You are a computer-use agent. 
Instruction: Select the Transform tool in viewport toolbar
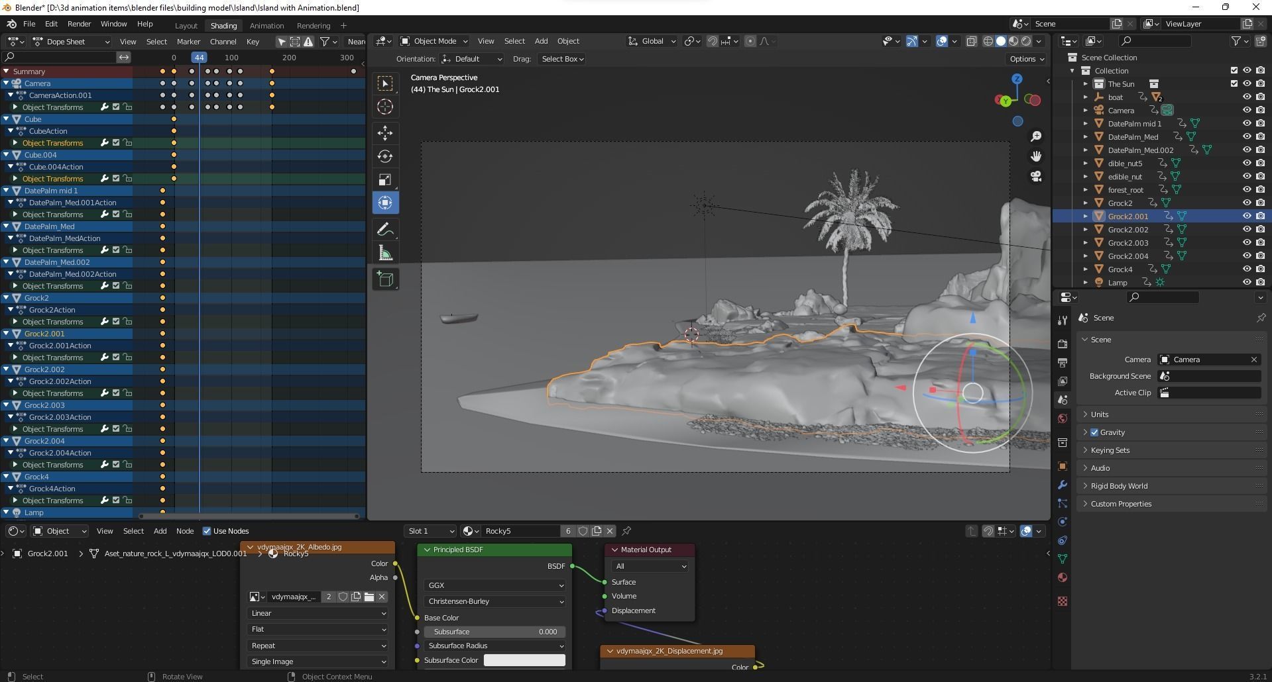[385, 203]
